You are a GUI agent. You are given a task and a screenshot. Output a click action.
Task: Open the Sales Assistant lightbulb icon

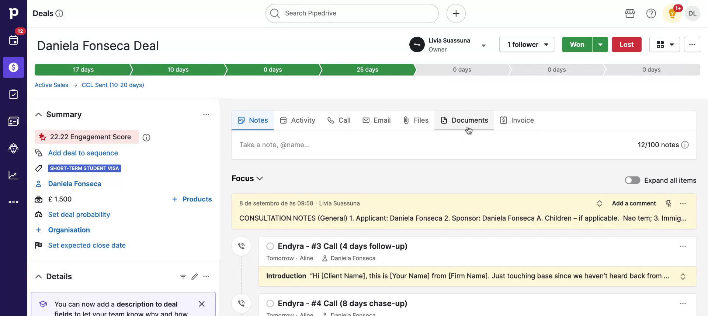[x=672, y=14]
